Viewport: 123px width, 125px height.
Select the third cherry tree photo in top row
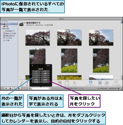pyautogui.click(x=101, y=37)
